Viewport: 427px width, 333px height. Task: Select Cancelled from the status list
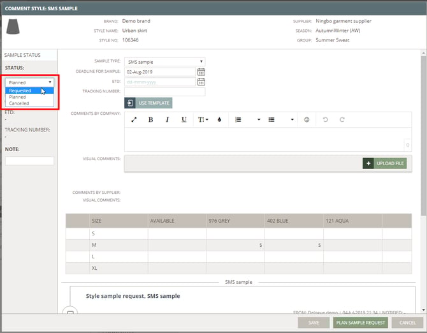[x=19, y=103]
